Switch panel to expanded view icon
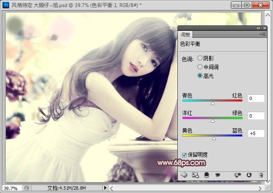 coord(195,175)
